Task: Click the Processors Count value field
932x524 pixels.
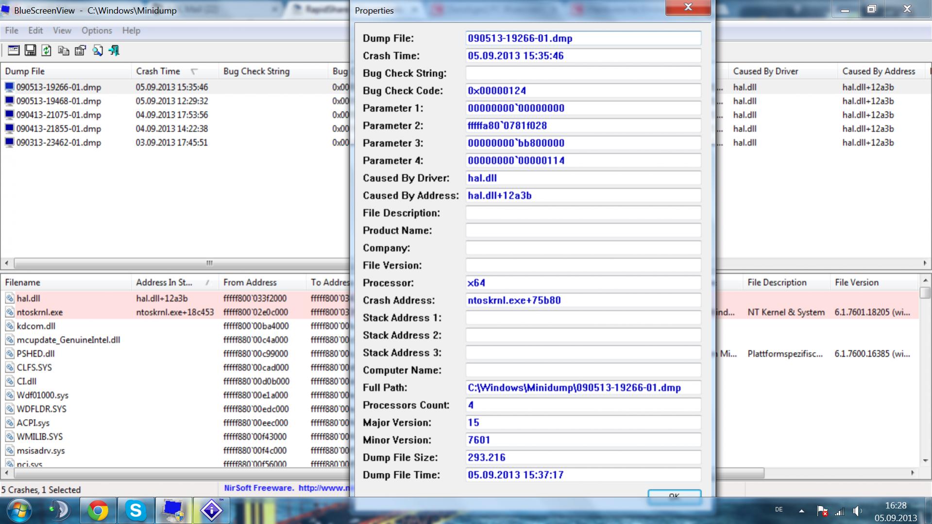Action: pos(583,406)
